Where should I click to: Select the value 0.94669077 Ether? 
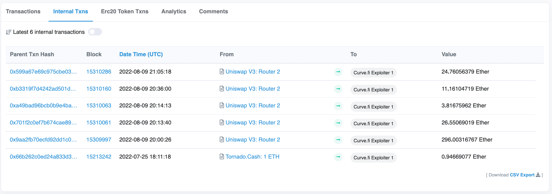[464, 157]
